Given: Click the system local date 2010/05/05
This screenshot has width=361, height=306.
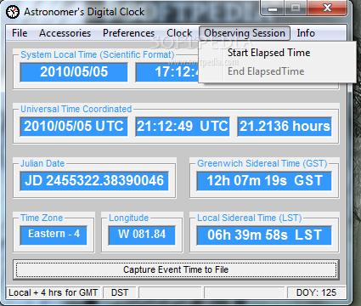Looking at the screenshot, I should click(74, 72).
